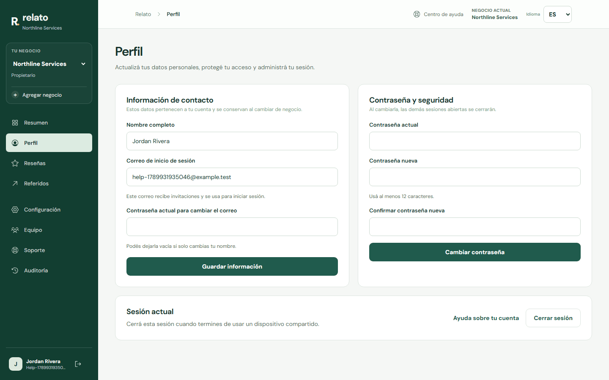609x380 pixels.
Task: Focus the Contraseña nueva field
Action: [x=475, y=177]
